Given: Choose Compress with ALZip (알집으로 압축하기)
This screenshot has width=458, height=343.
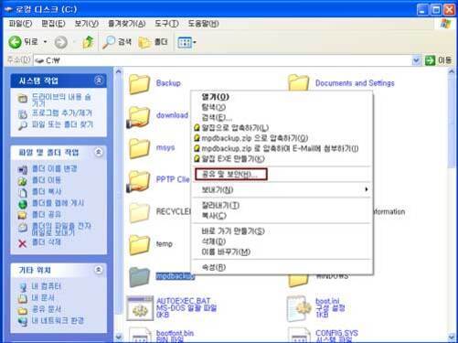Looking at the screenshot, I should coord(282,128).
